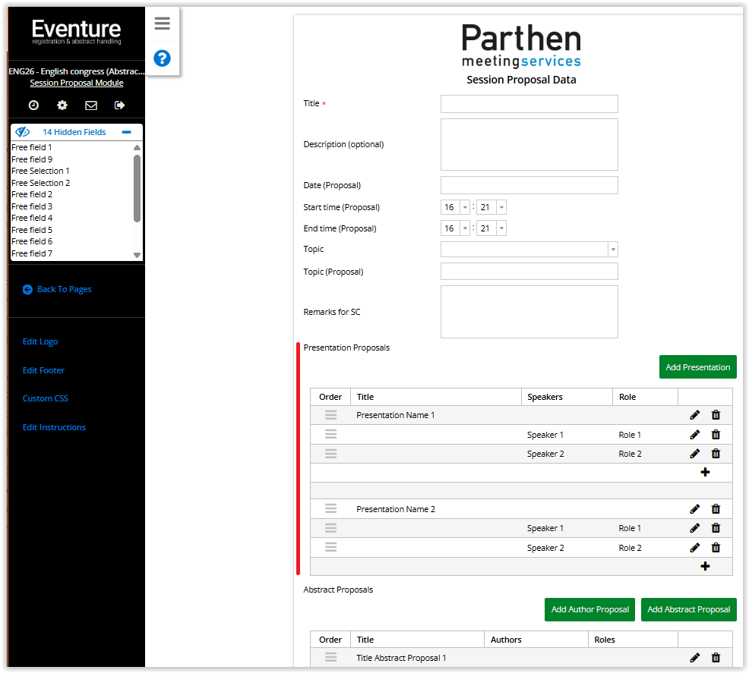
Task: Click plus icon below Presentation Name 1 speakers
Action: click(705, 473)
